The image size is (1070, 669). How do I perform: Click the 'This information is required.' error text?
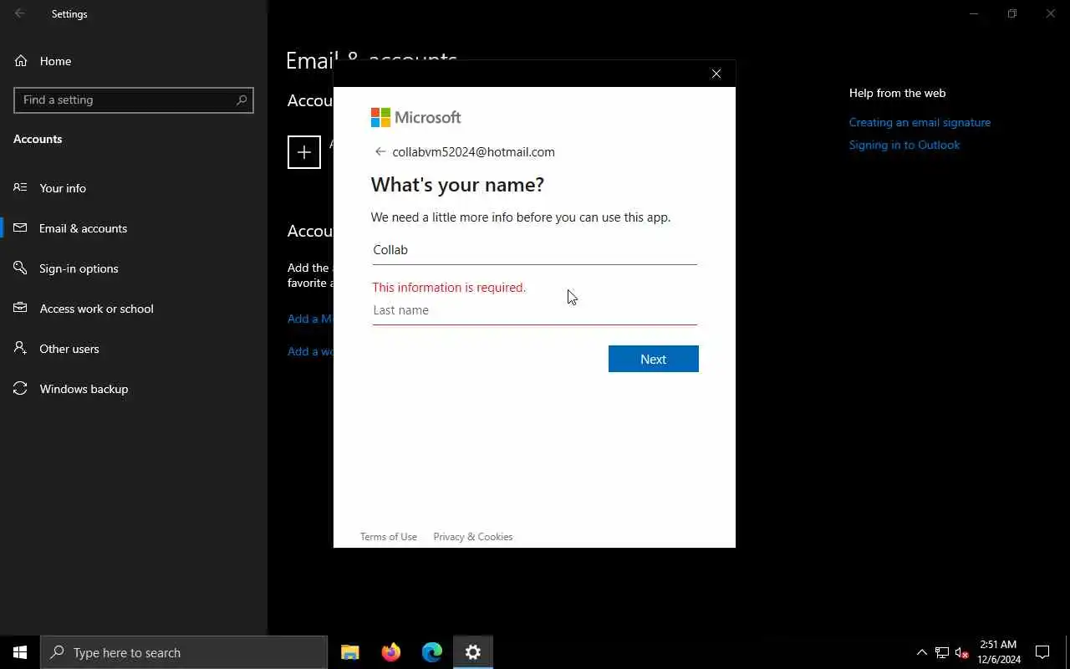pos(449,287)
